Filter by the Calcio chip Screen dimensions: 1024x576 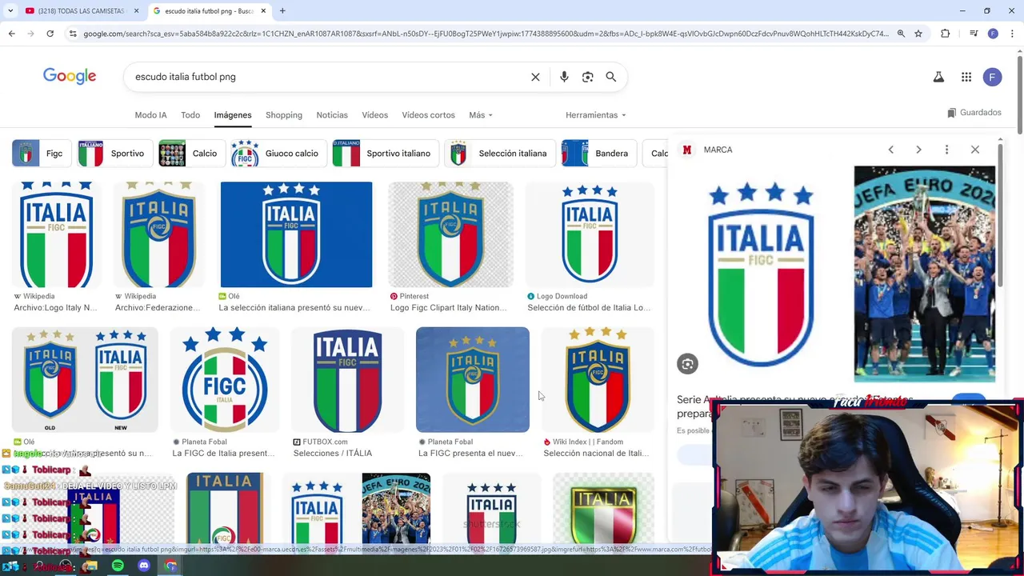point(192,153)
